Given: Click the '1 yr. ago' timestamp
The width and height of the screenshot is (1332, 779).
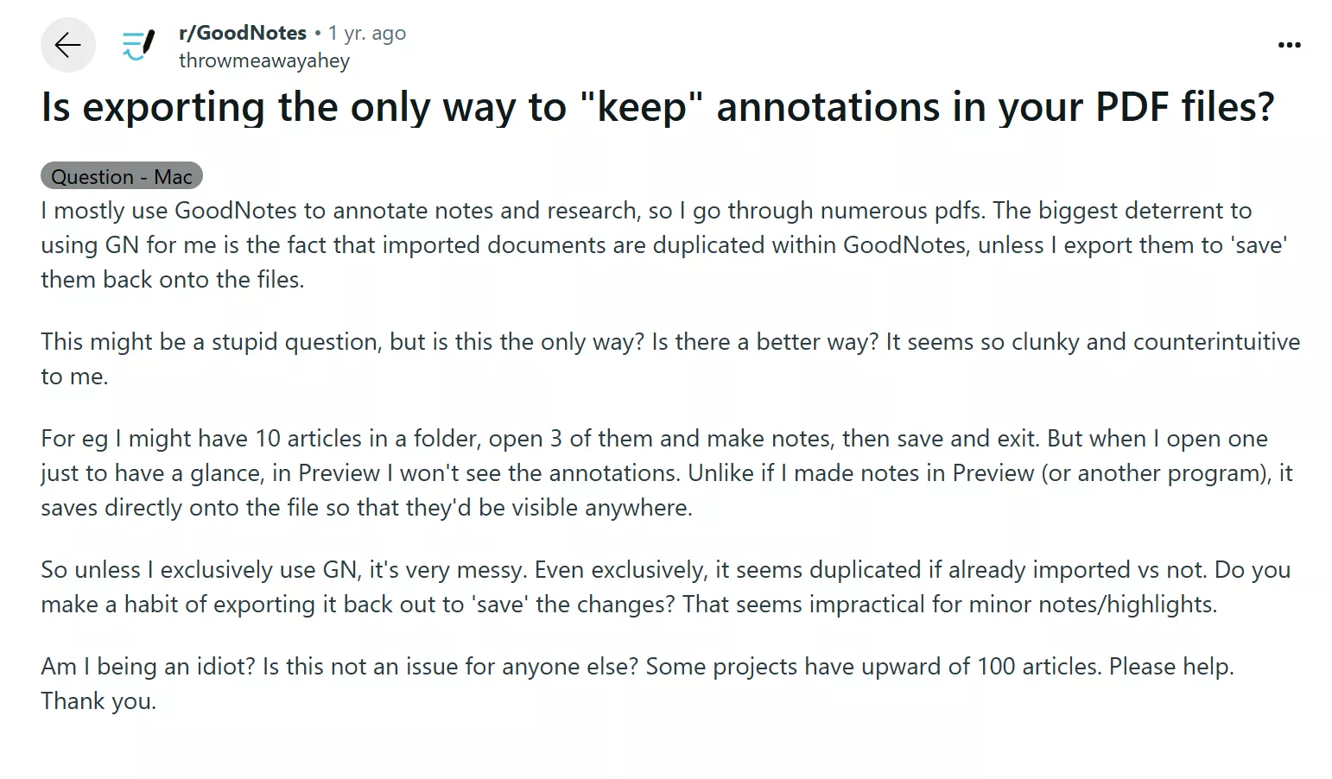Looking at the screenshot, I should tap(367, 32).
